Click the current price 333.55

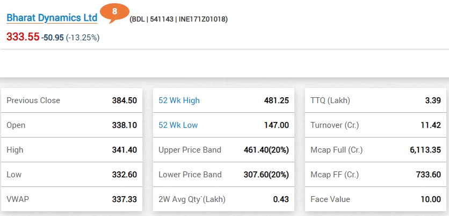pos(23,37)
